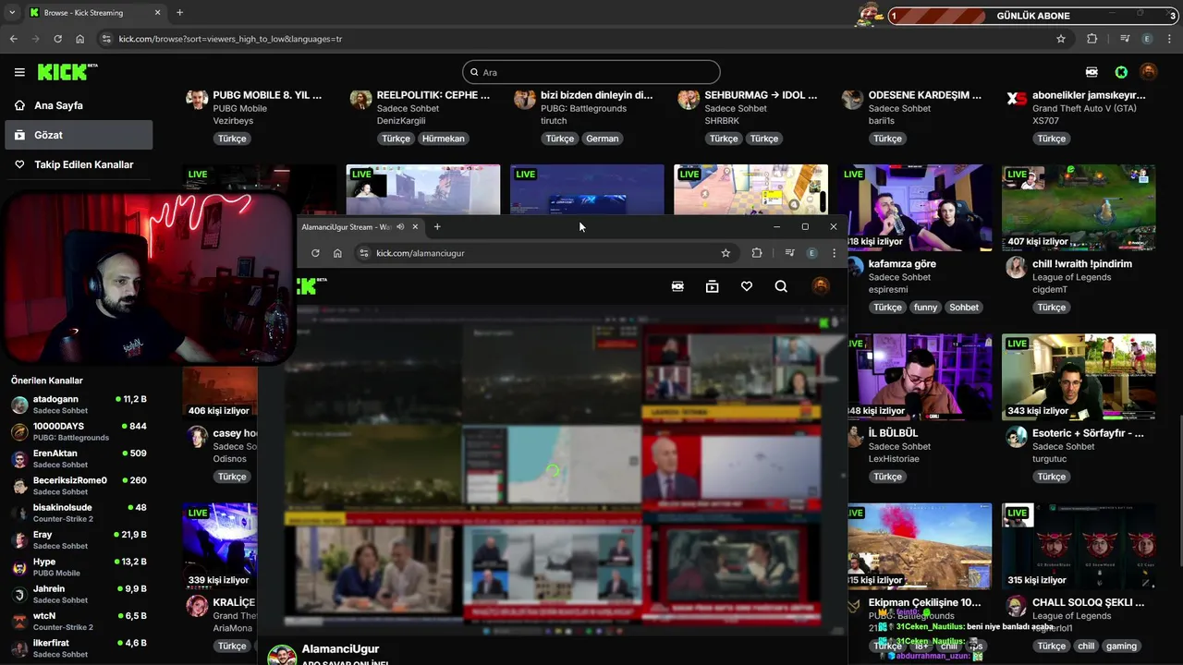Go home in the front browser window
Viewport: 1183px width, 665px height.
tap(337, 253)
